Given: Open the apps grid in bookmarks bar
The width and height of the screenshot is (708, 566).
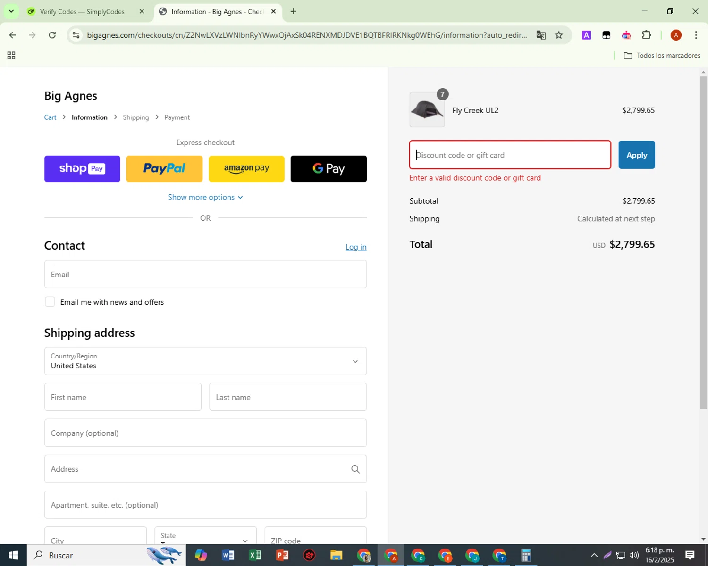Looking at the screenshot, I should coord(11,56).
